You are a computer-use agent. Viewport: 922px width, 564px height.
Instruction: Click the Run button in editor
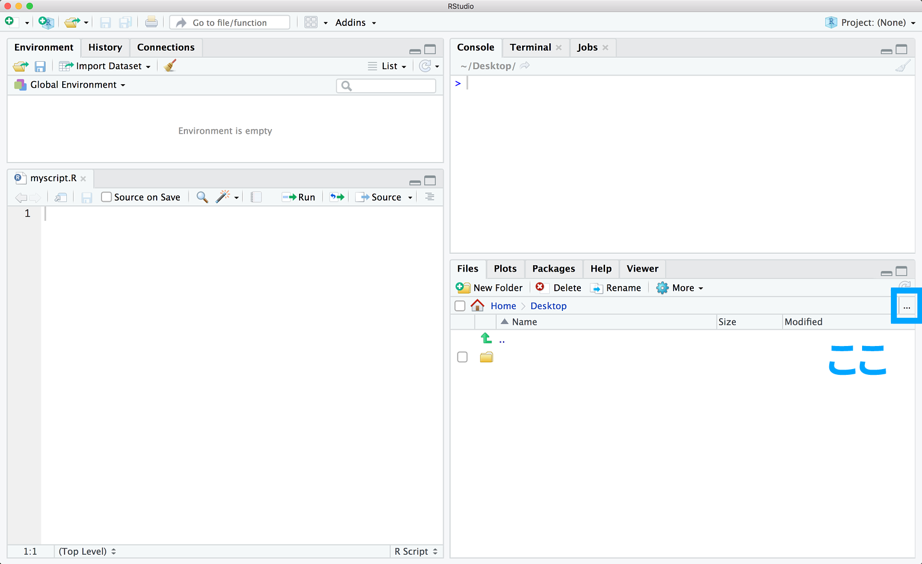point(299,197)
